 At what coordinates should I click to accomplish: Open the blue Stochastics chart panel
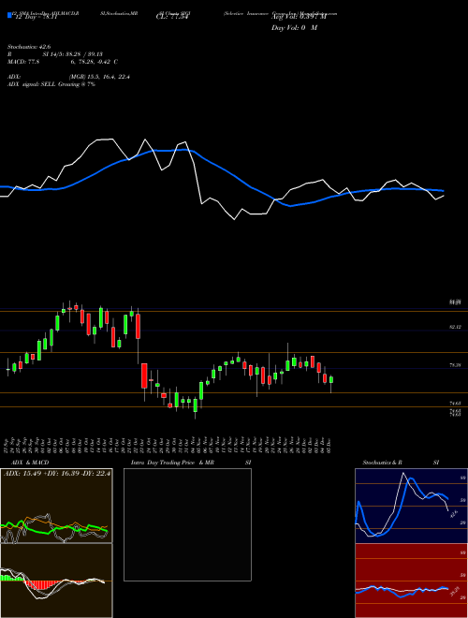(411, 506)
